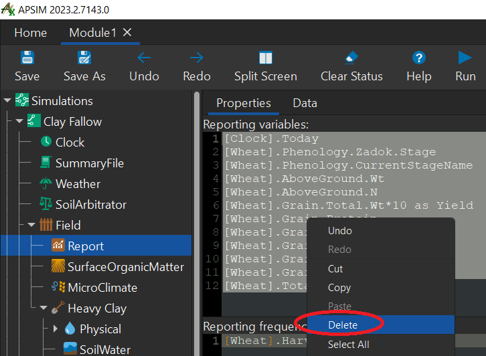Open the Data tab
The height and width of the screenshot is (356, 486).
[x=305, y=103]
